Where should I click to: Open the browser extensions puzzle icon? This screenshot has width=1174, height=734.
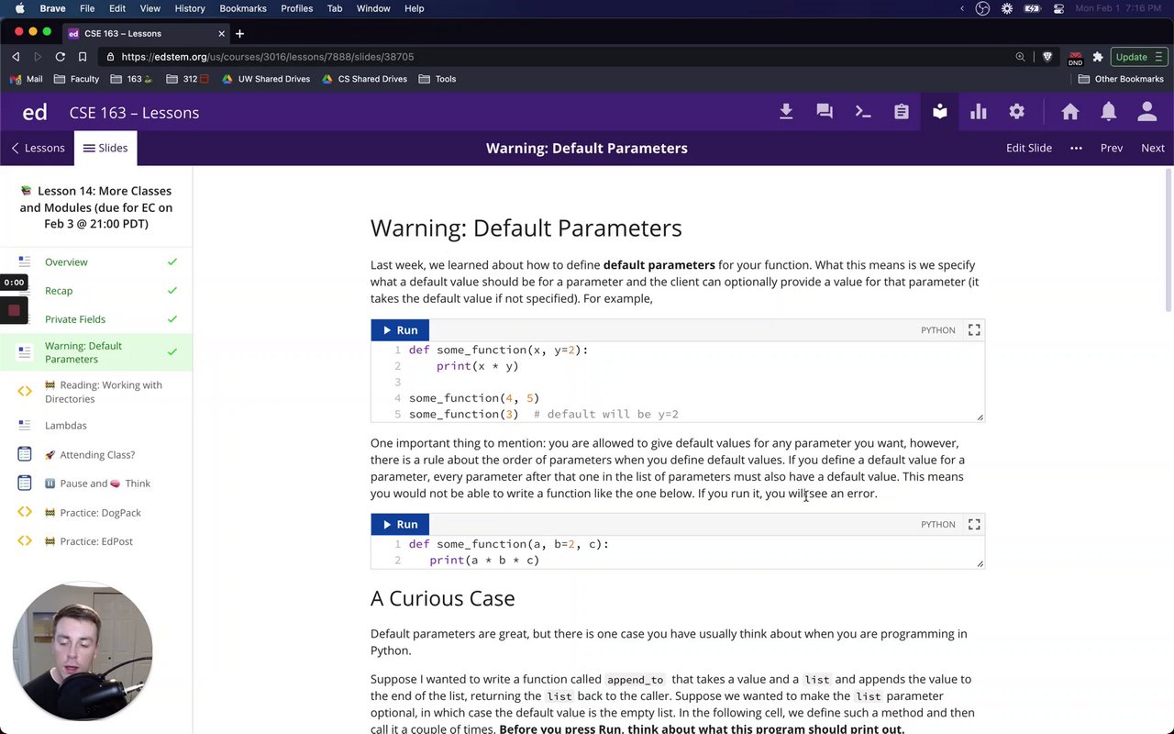tap(1097, 57)
